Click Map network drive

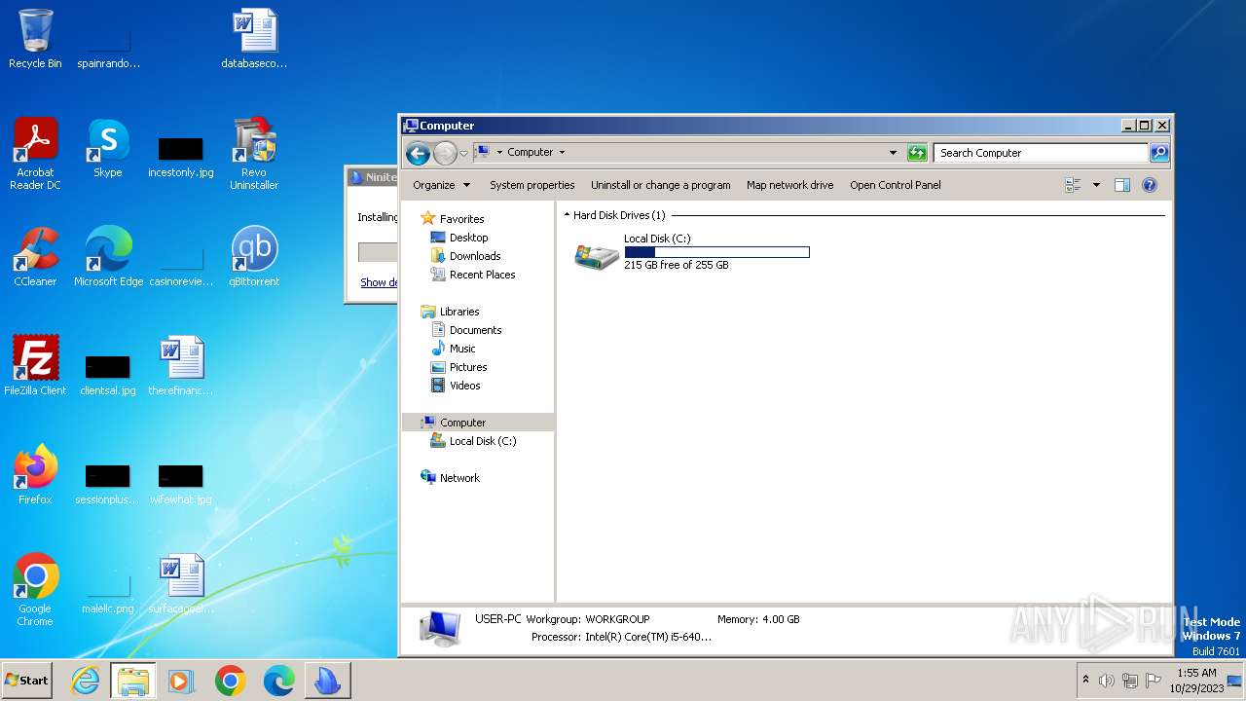(x=789, y=185)
